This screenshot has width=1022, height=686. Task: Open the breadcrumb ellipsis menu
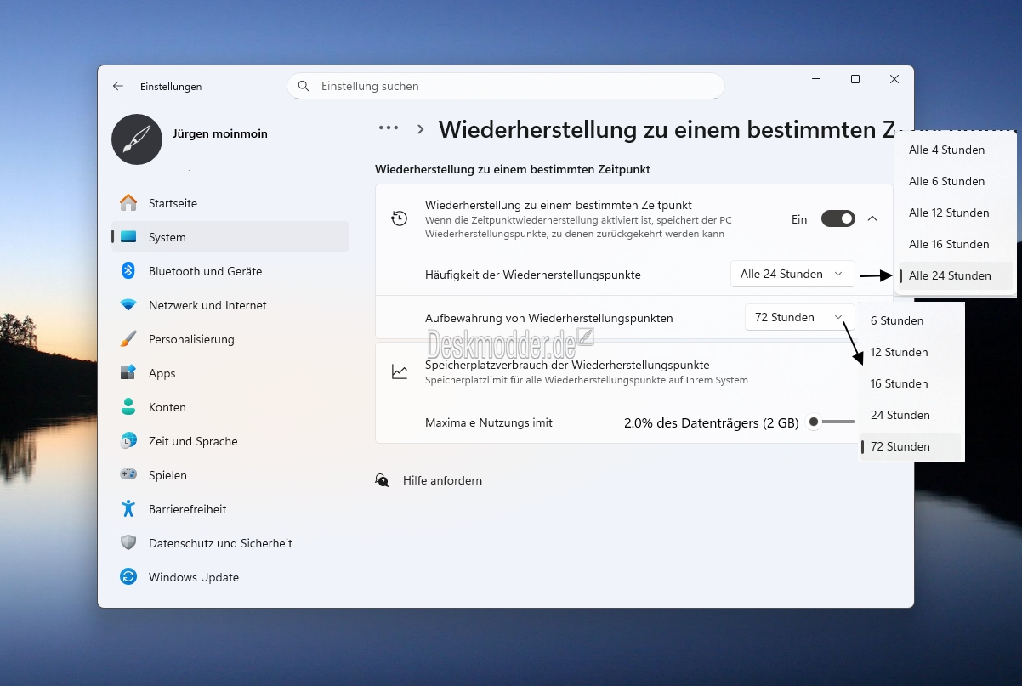(389, 128)
